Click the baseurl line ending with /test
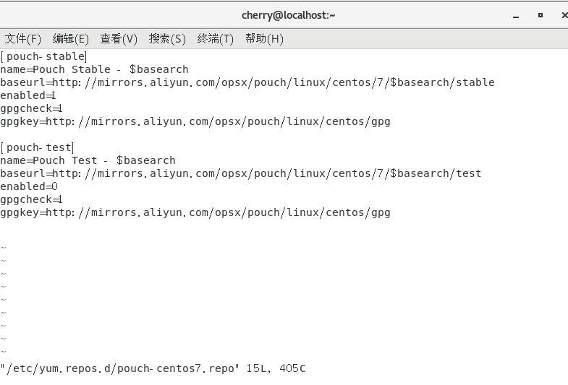 pyautogui.click(x=241, y=173)
